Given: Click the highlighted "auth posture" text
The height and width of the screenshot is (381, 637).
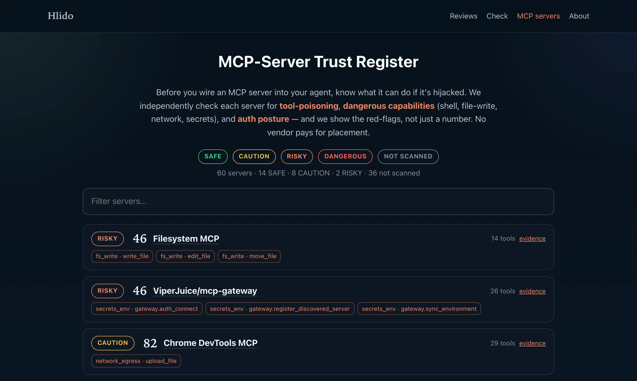Looking at the screenshot, I should click(263, 119).
